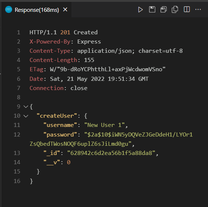Click the REST Client icon on the Response tab
The image size is (208, 207).
[8, 10]
